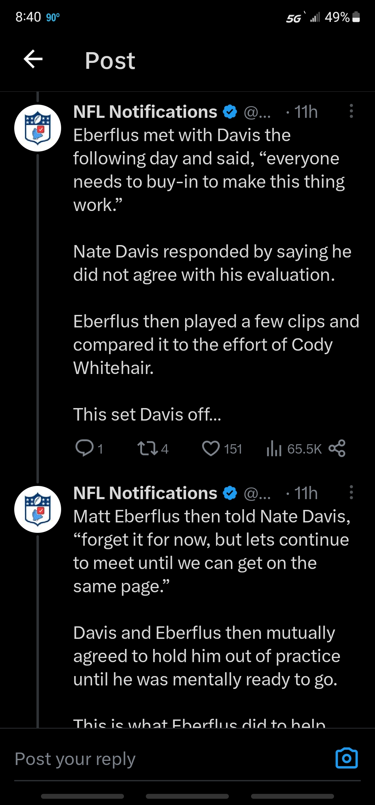Screen dimensions: 375x805
Task: Tap battery indicator in status bar
Action: click(x=356, y=17)
